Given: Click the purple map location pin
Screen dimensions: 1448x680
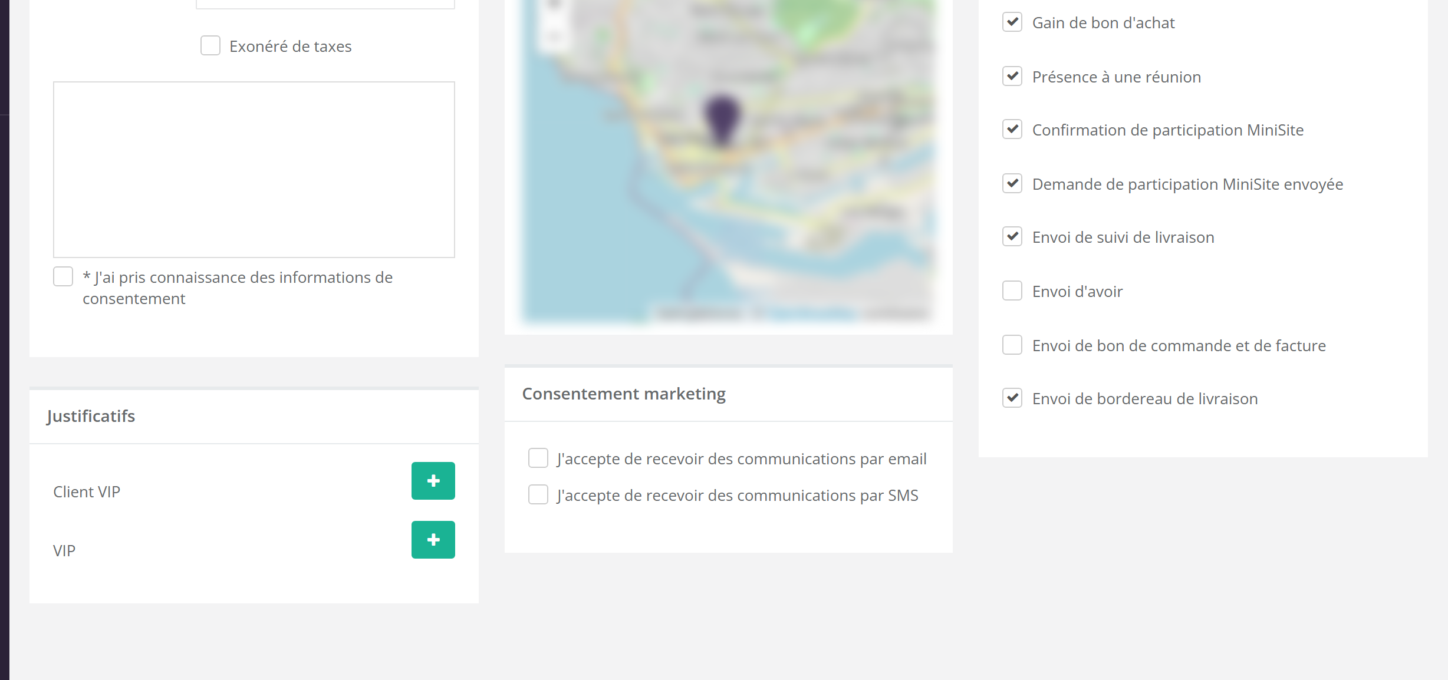Looking at the screenshot, I should (x=722, y=121).
